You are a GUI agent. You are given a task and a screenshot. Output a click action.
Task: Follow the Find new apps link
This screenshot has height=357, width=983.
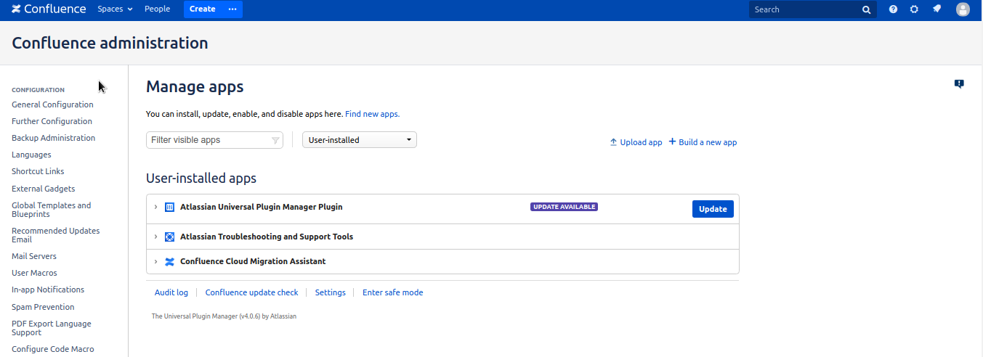[372, 114]
